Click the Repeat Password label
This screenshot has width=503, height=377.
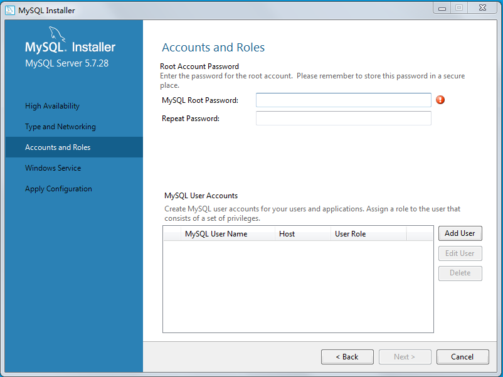(191, 119)
